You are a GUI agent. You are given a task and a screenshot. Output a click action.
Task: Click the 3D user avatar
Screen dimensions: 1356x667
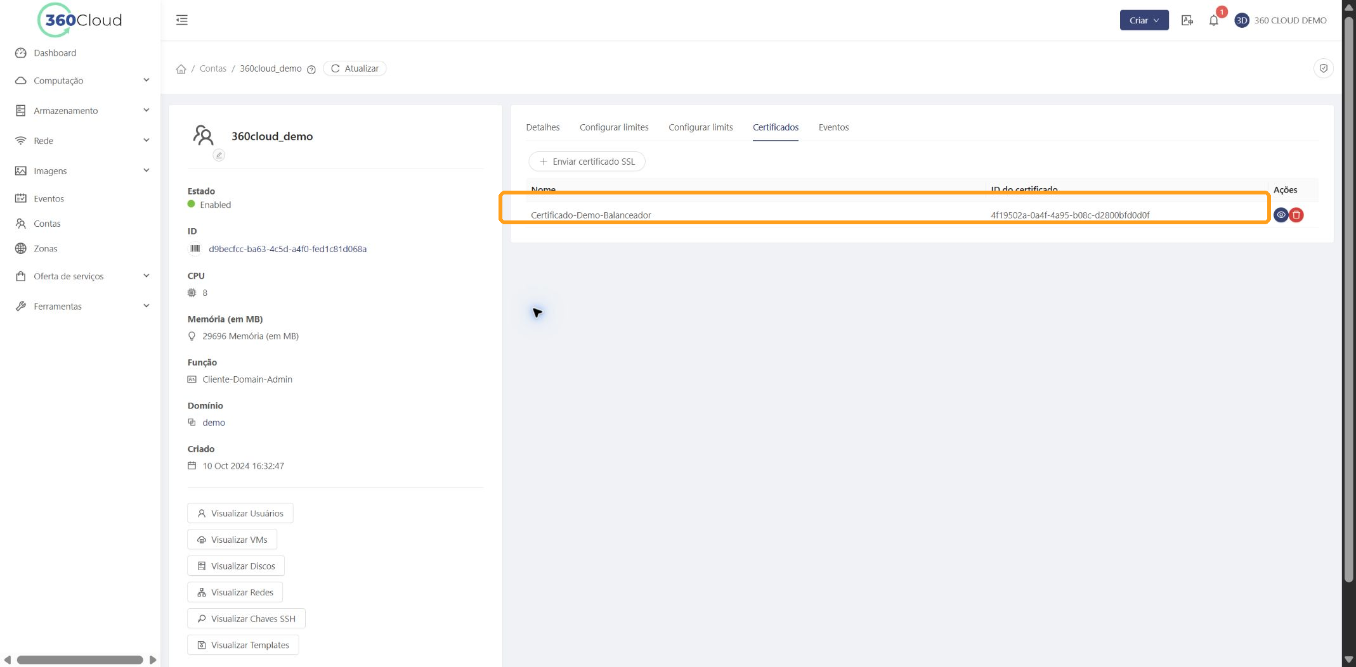tap(1241, 20)
